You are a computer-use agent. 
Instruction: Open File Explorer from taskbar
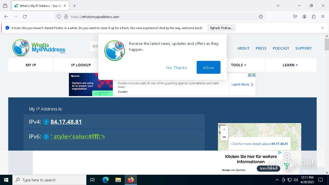pos(118,180)
